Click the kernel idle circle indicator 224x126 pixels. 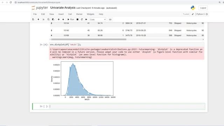207,14
